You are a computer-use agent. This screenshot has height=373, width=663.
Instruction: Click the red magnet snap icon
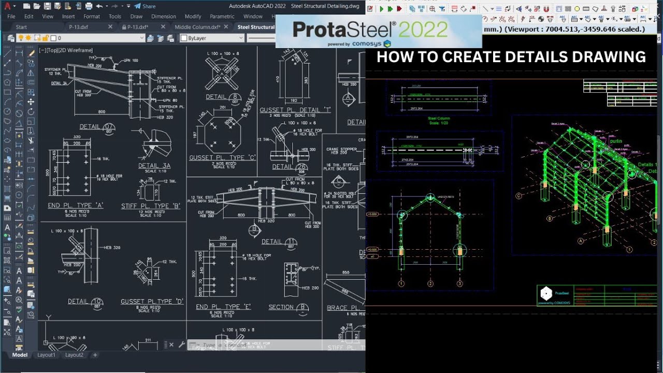click(546, 9)
